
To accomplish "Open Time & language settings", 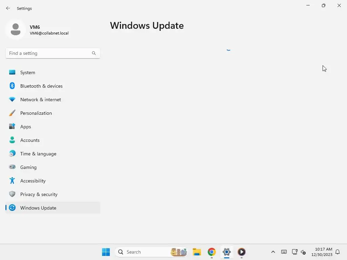I will tap(53, 154).
